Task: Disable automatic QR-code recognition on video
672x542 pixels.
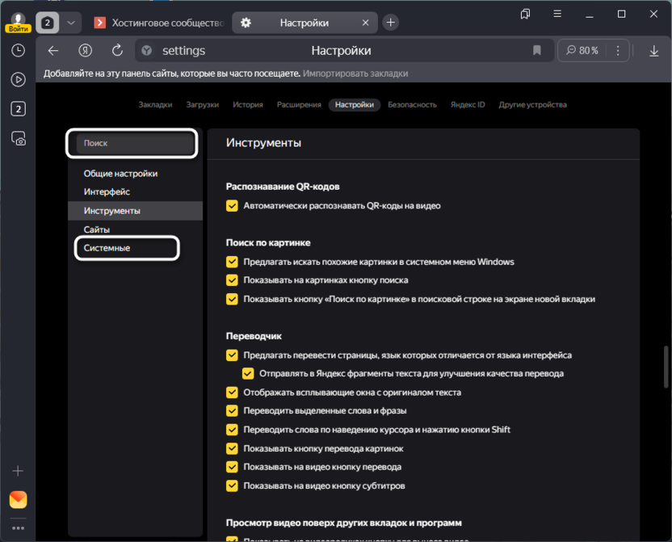Action: point(233,206)
